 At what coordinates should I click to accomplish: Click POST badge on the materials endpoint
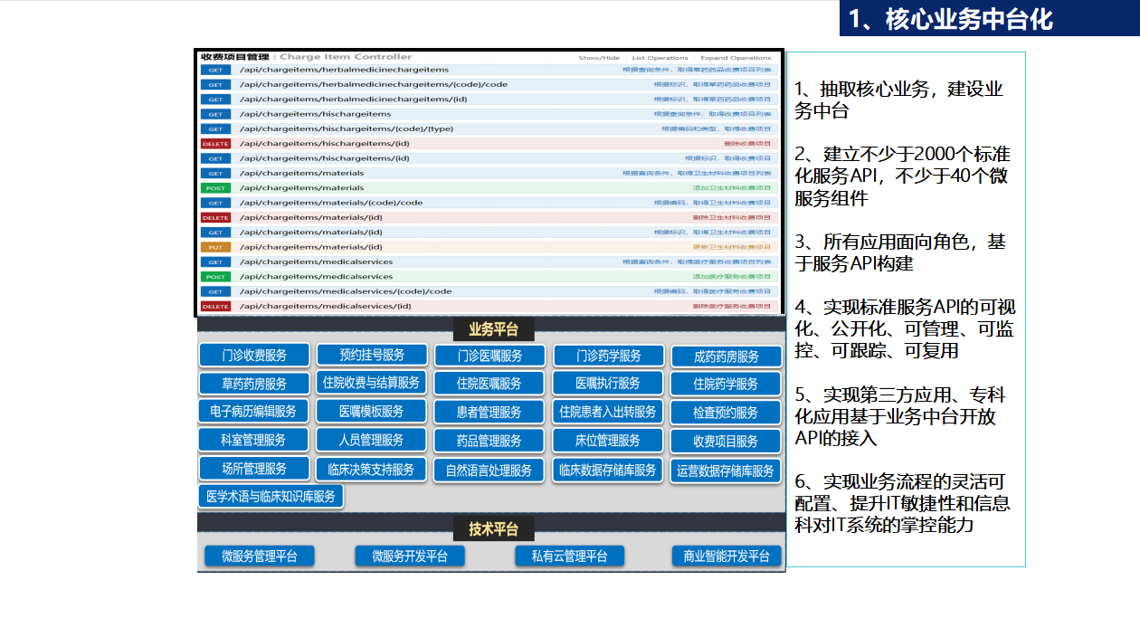click(215, 188)
